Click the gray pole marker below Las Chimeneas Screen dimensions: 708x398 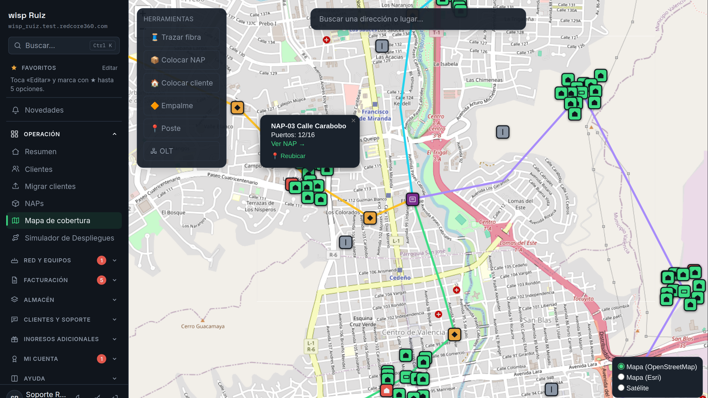pyautogui.click(x=503, y=132)
